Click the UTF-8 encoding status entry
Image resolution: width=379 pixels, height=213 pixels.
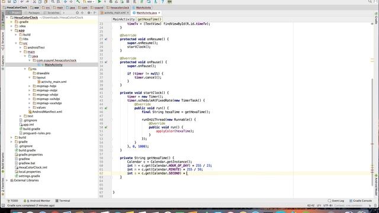coord(327,205)
